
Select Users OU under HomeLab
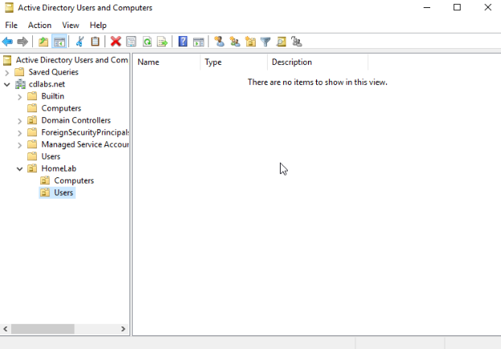coord(64,193)
